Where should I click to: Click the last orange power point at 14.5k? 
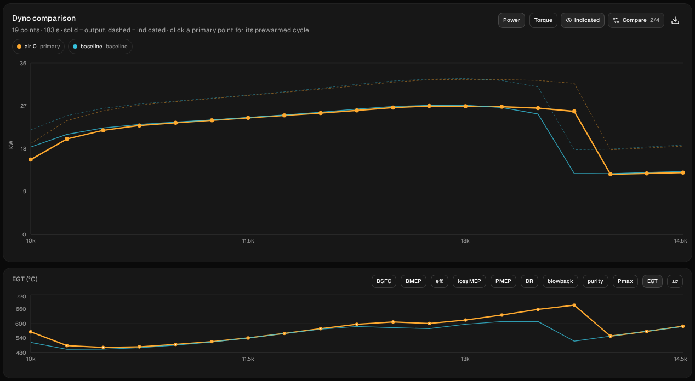[683, 172]
